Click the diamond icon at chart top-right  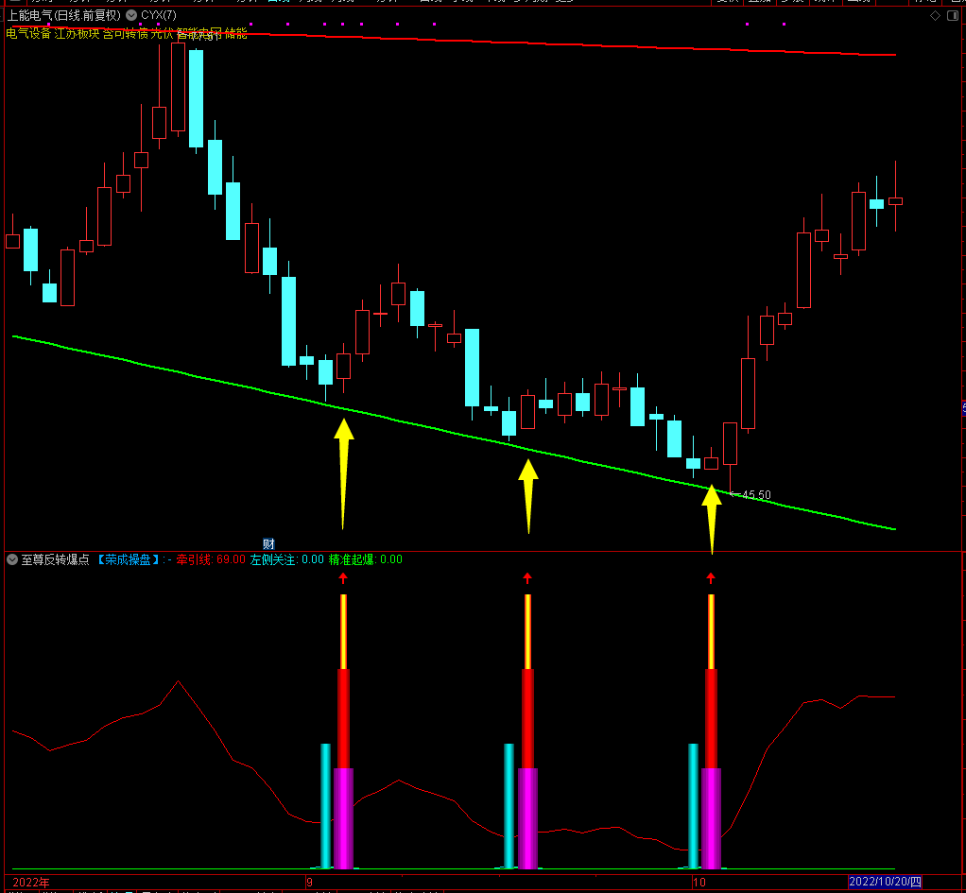coord(935,15)
